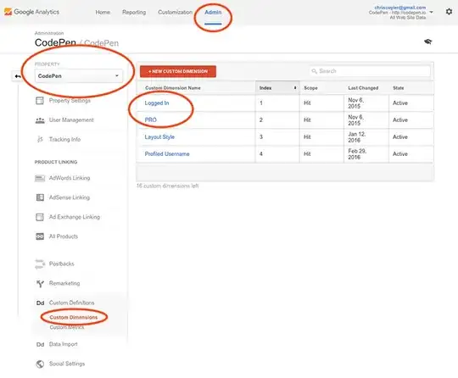Open the Reporting tab
458x378 pixels.
pyautogui.click(x=134, y=12)
